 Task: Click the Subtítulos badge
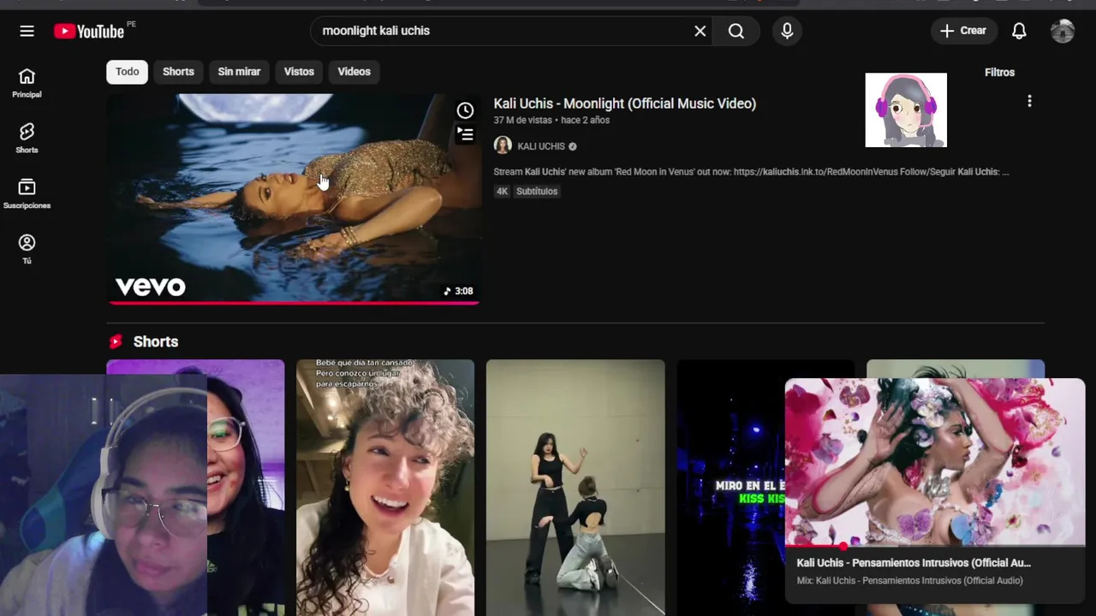pyautogui.click(x=537, y=192)
